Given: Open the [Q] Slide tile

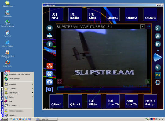Looking at the screenshot, I should (94, 101).
